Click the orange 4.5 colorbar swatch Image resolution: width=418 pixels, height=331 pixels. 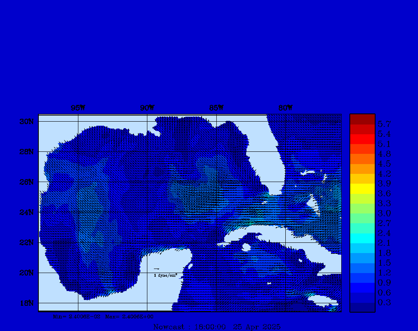pos(362,159)
